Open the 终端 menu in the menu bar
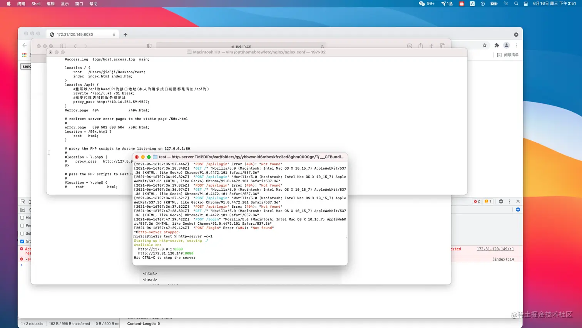Image resolution: width=582 pixels, height=328 pixels. click(21, 3)
